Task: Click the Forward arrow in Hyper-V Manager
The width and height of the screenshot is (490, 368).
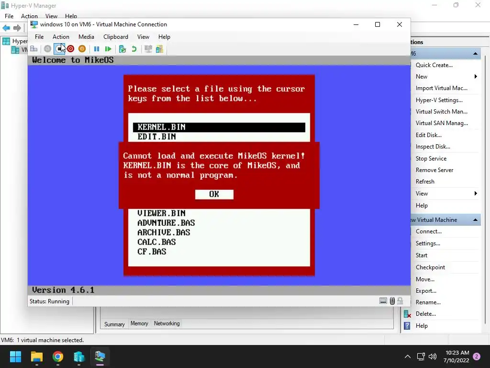Action: [17, 28]
